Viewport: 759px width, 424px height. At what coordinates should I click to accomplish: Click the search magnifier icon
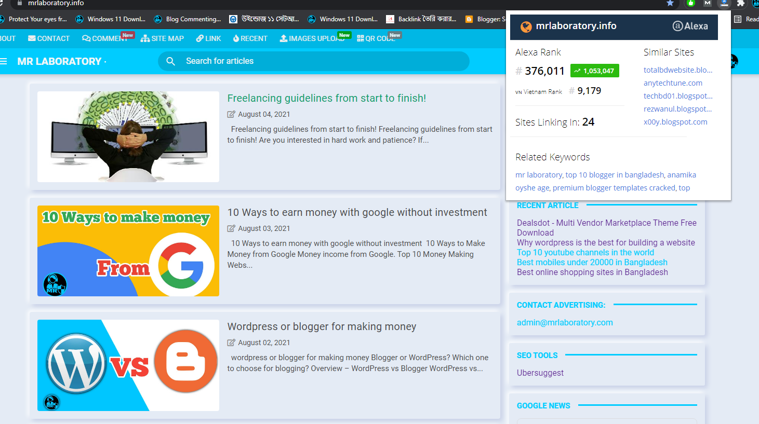click(170, 61)
